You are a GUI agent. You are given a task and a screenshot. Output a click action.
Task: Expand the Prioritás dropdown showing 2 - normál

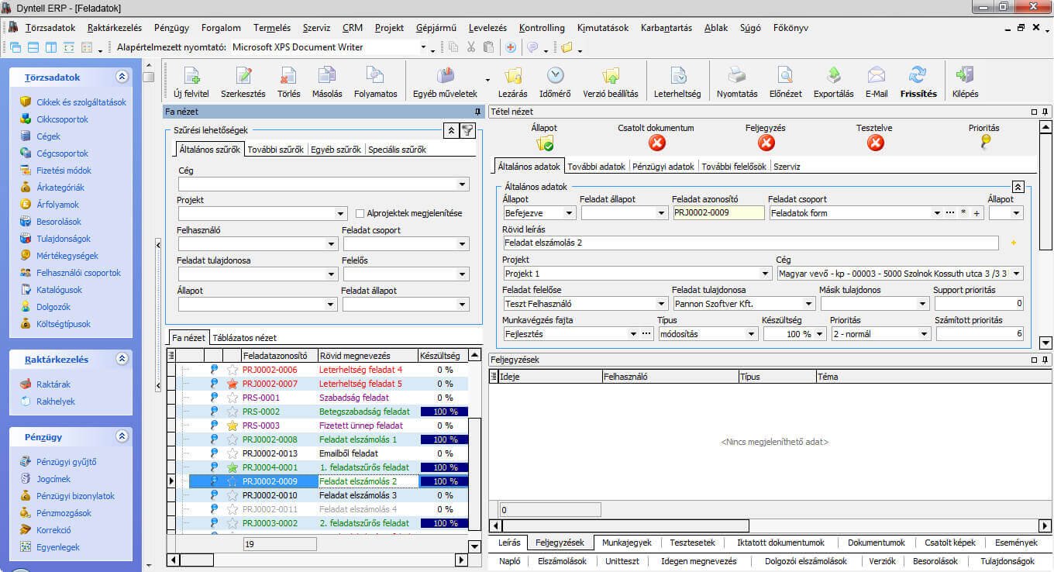click(923, 334)
